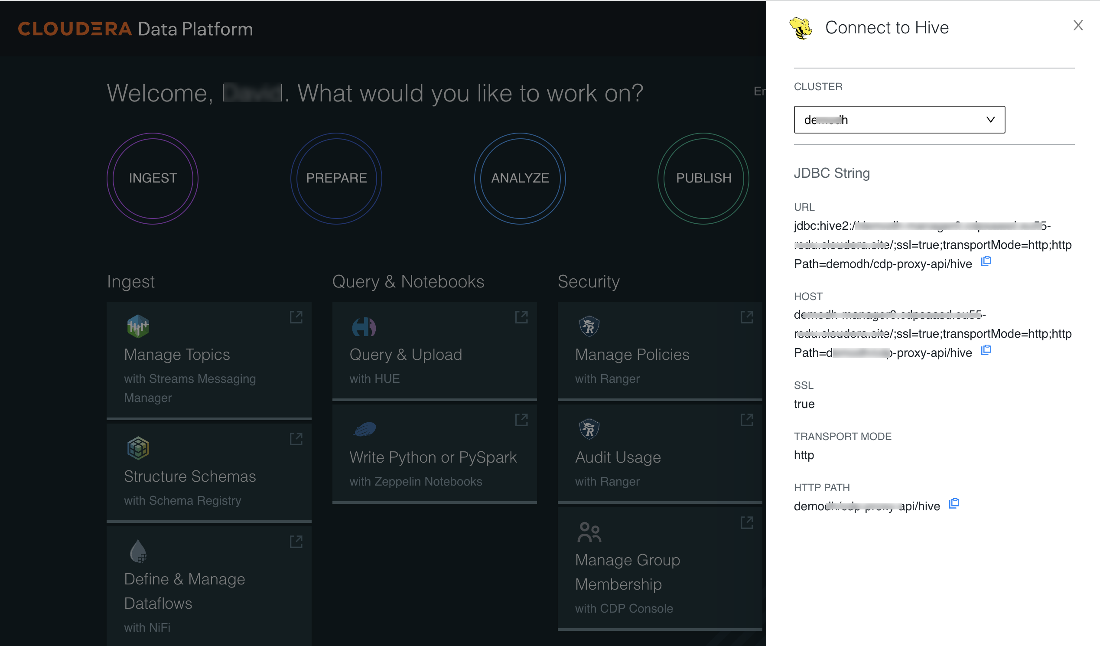The image size is (1100, 646).
Task: Open the Manage Policies card
Action: click(x=660, y=351)
